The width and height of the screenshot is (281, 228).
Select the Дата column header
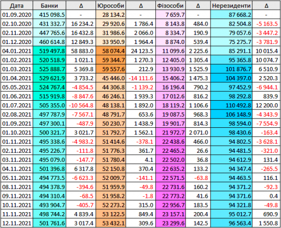click(x=17, y=6)
